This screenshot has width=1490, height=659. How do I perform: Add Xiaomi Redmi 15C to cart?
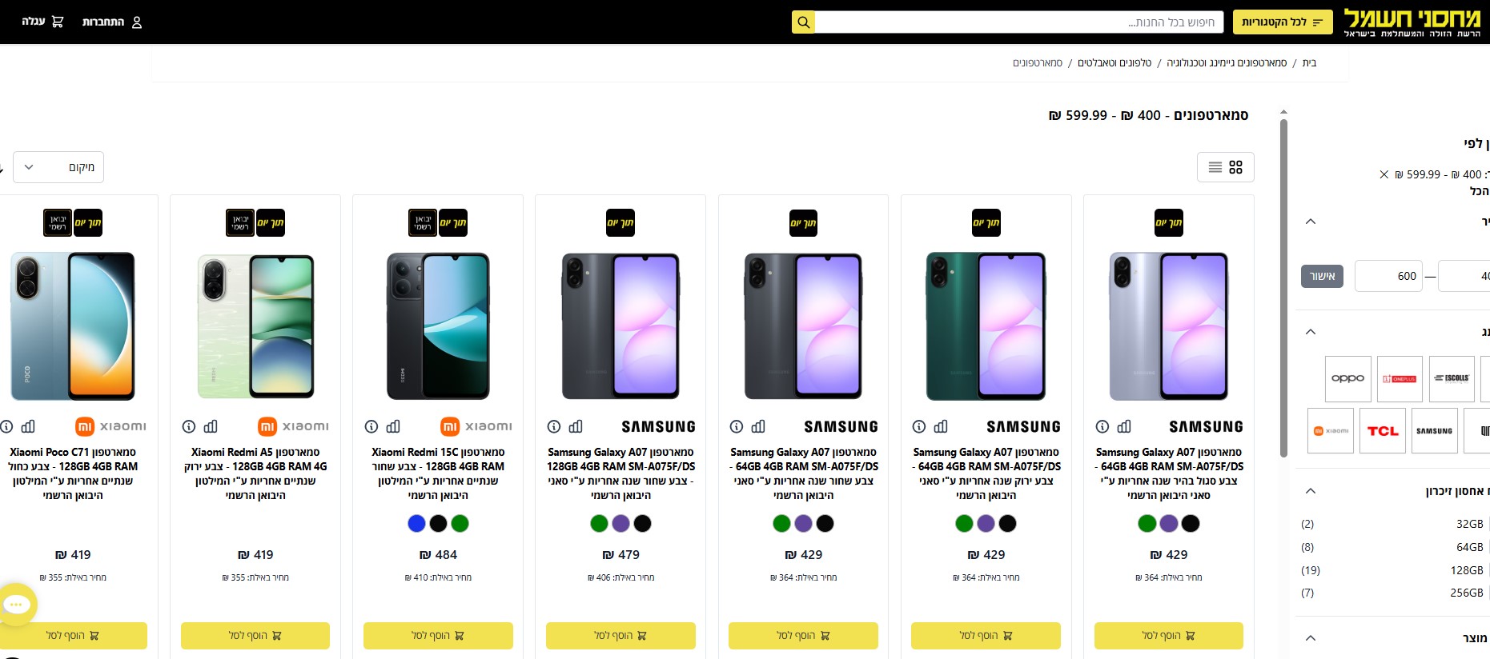tap(438, 636)
